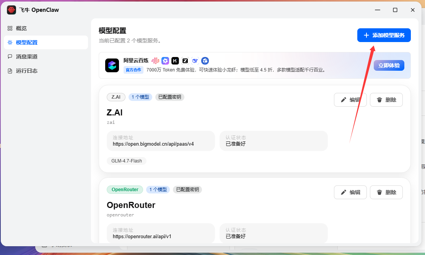
Task: Click the purple star model icon
Action: (165, 61)
